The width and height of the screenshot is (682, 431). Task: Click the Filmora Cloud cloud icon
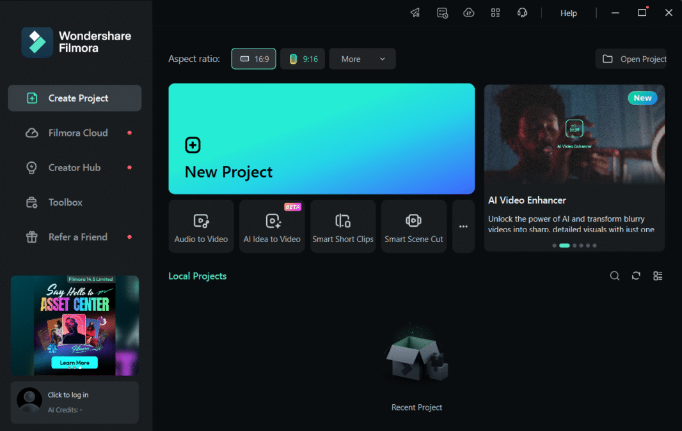click(x=32, y=133)
